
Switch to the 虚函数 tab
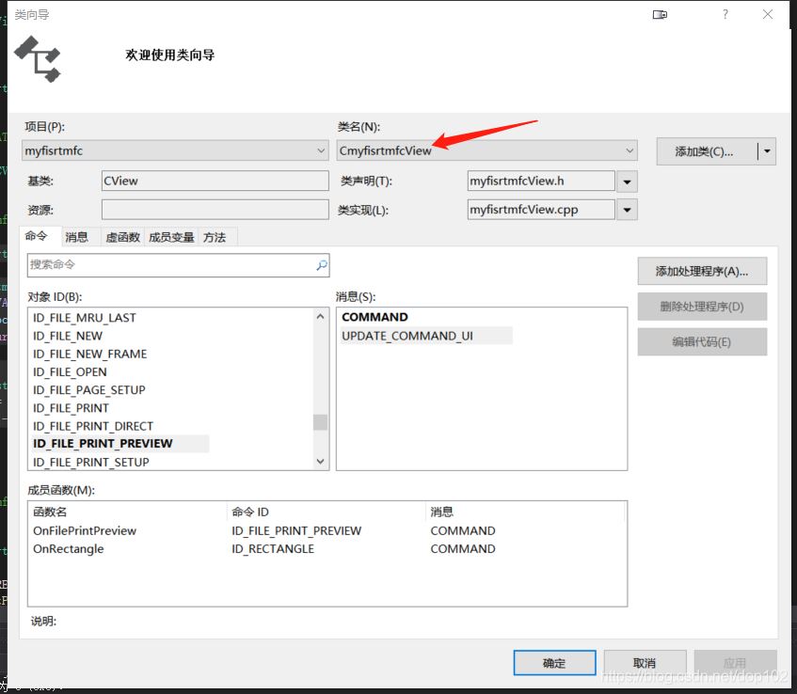122,237
